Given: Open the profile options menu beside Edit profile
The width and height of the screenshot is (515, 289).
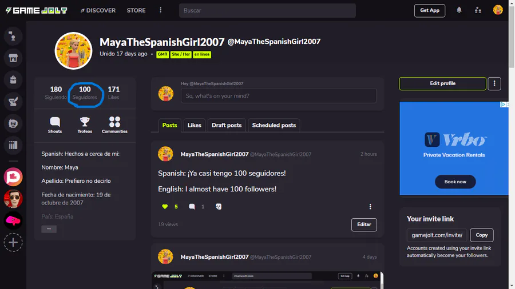Looking at the screenshot, I should click(494, 83).
